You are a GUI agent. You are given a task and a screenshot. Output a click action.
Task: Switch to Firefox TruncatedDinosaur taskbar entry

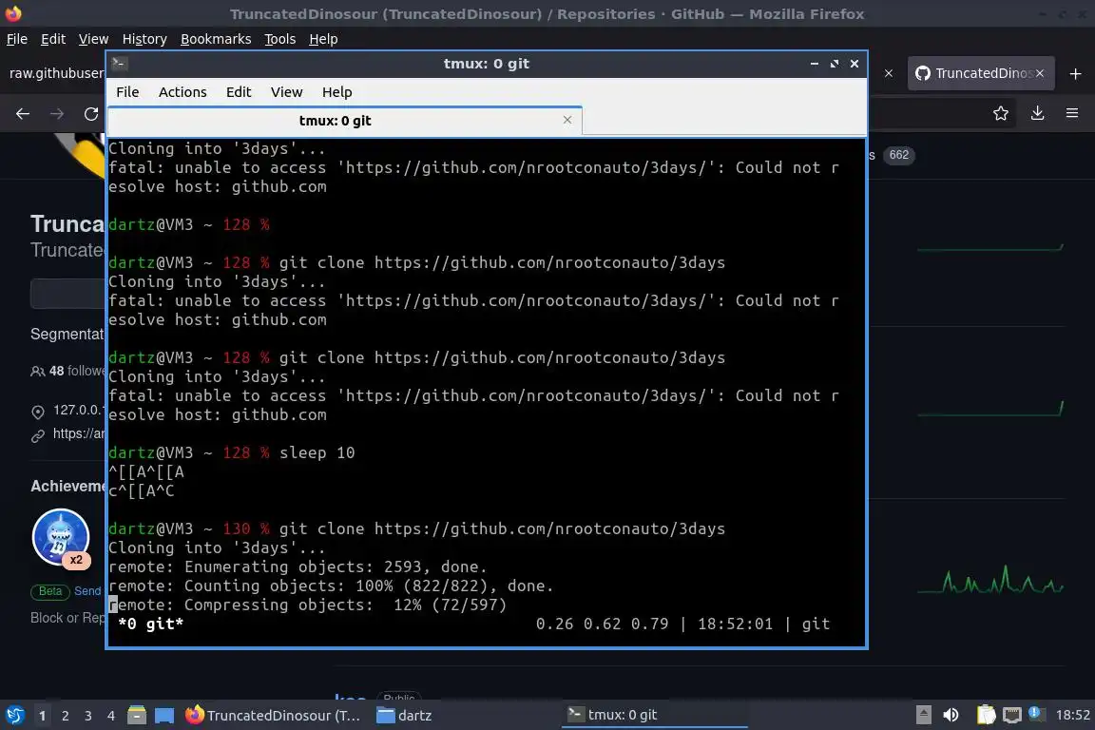coord(273,716)
